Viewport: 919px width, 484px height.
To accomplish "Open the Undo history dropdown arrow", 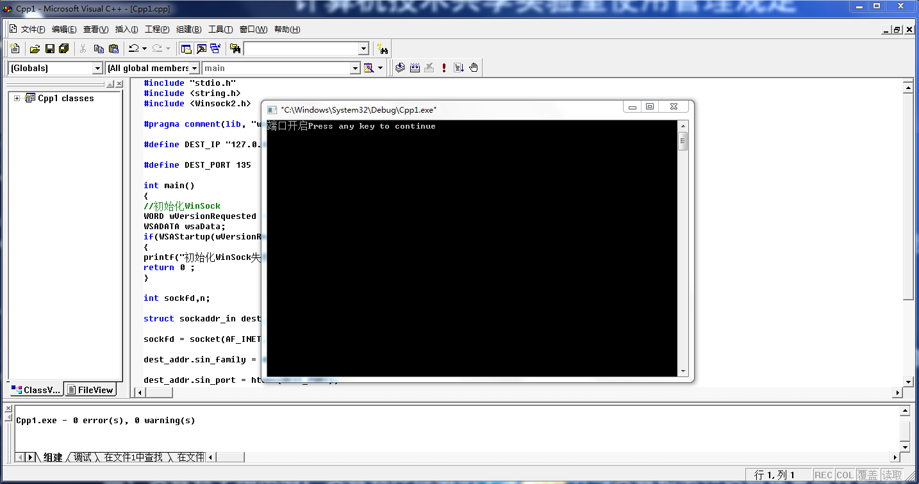I will [144, 49].
